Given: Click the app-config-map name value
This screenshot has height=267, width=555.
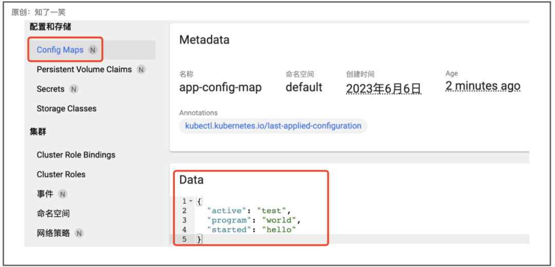Looking at the screenshot, I should pyautogui.click(x=220, y=87).
